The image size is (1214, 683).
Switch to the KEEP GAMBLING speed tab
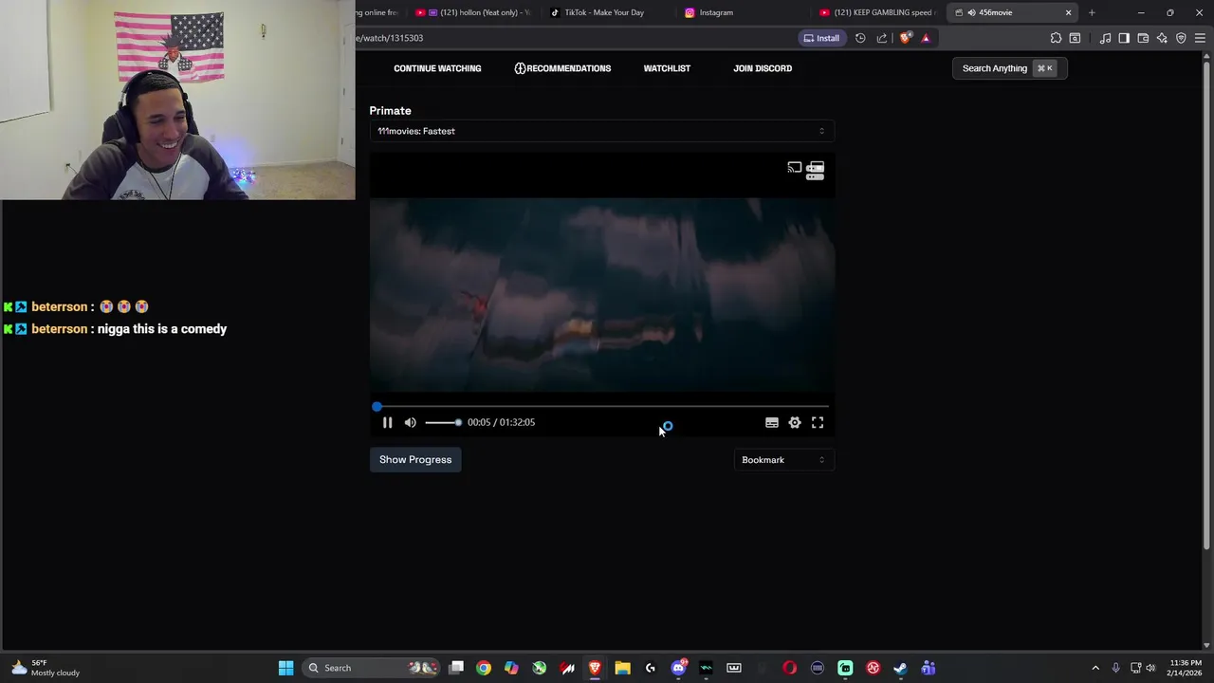pos(877,12)
